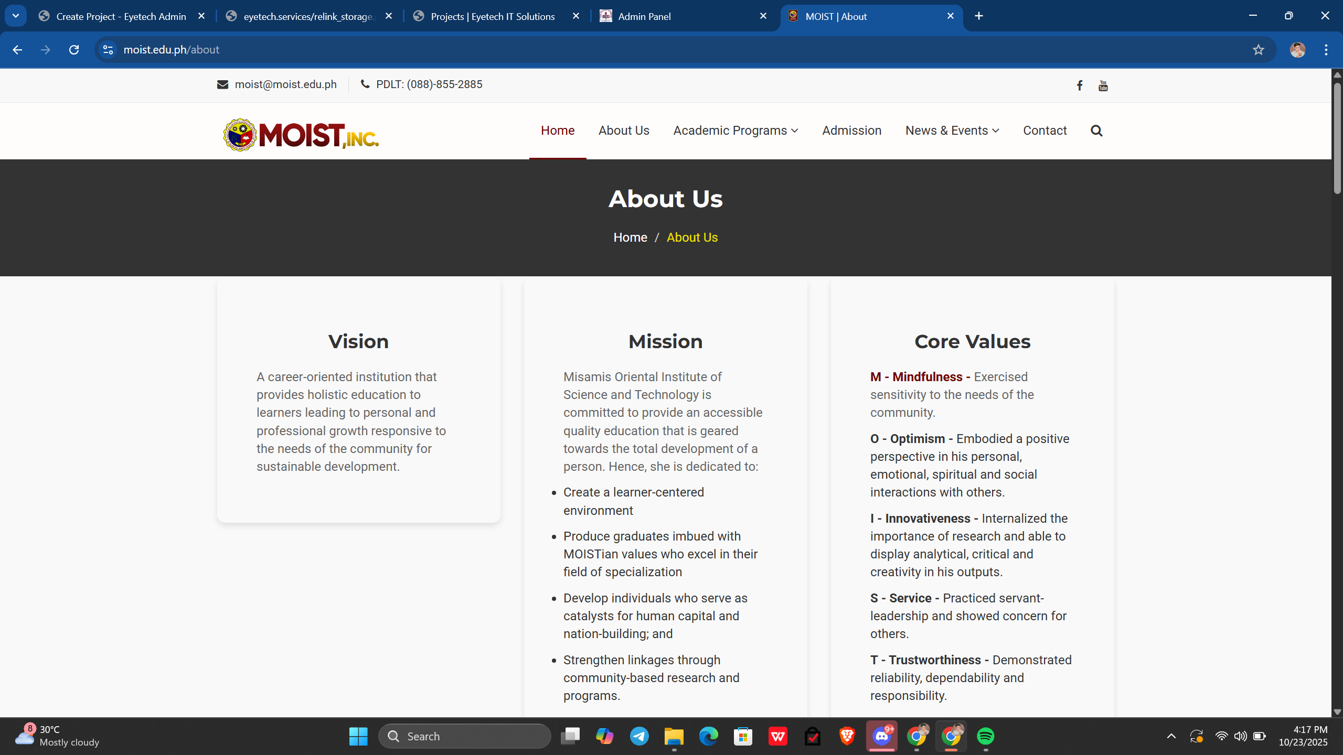Open MOIST Facebook page icon

1080,85
